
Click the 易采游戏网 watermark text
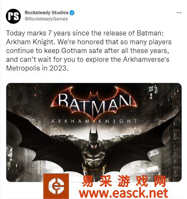pyautogui.click(x=124, y=181)
